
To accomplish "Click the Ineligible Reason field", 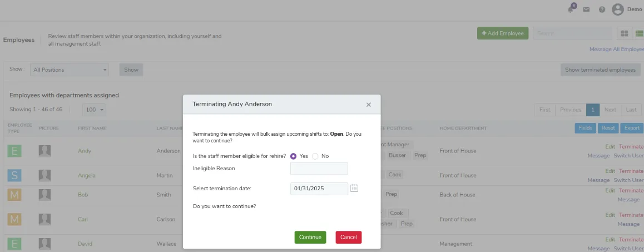I will [319, 169].
